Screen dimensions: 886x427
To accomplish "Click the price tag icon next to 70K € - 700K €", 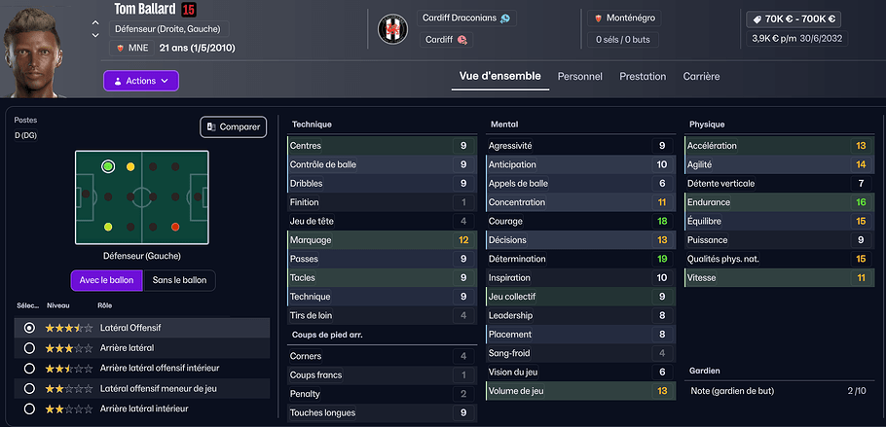I will (755, 18).
